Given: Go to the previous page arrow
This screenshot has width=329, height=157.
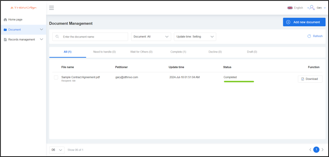Looking at the screenshot, I should (310, 150).
